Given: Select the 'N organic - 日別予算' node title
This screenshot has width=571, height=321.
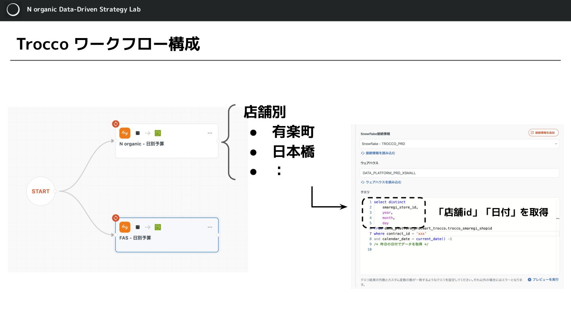Looking at the screenshot, I should [142, 144].
